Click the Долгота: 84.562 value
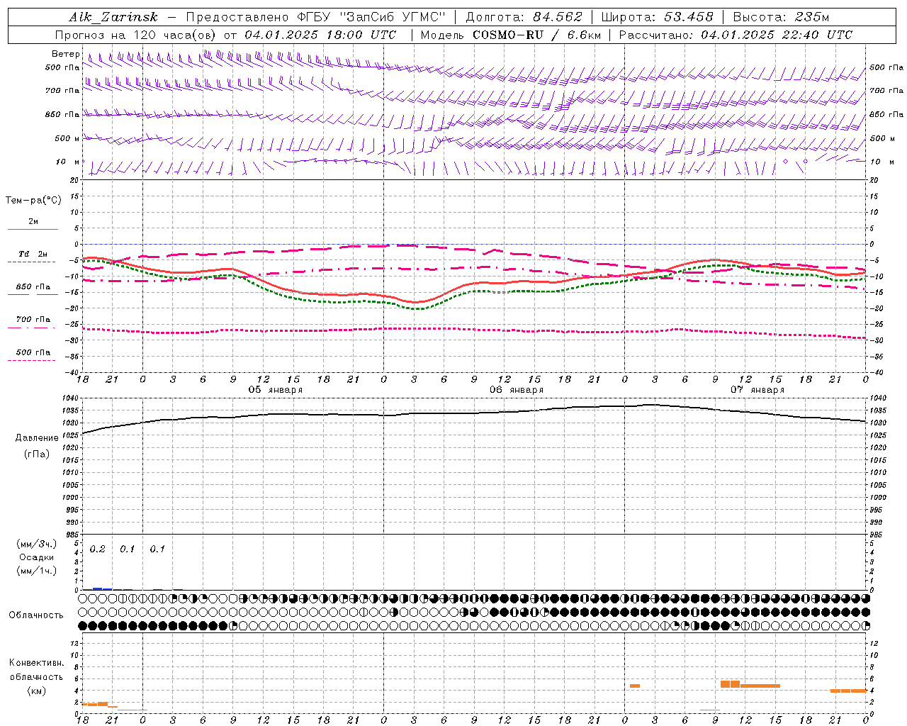The image size is (907, 726). click(x=524, y=17)
